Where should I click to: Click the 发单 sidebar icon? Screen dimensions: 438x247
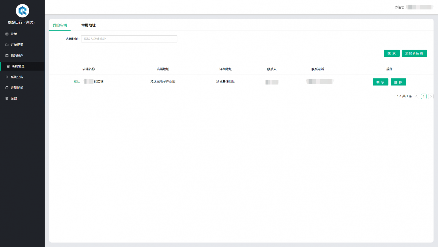point(7,34)
